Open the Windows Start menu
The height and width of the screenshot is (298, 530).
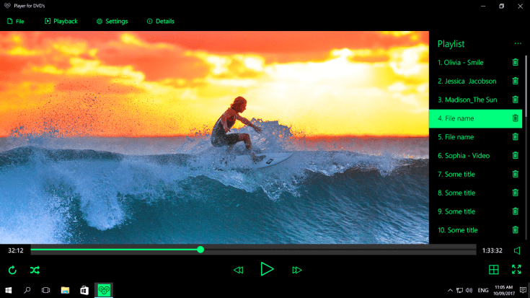9,290
